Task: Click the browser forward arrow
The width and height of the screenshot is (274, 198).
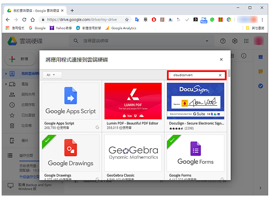Action: click(16, 20)
